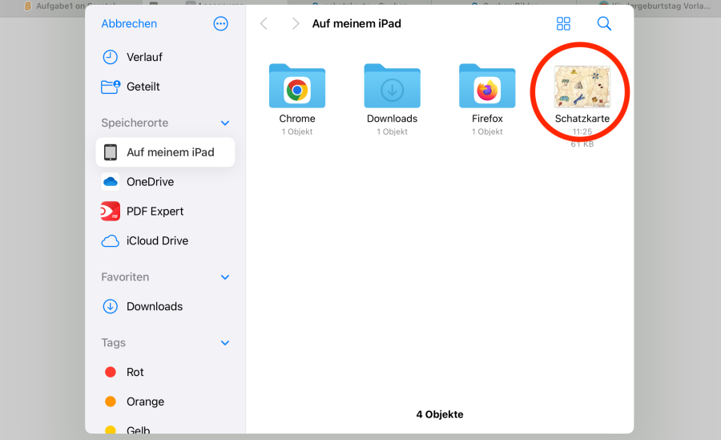Screen dimensions: 721x440
Task: Open the Firefox folder
Action: (x=487, y=89)
